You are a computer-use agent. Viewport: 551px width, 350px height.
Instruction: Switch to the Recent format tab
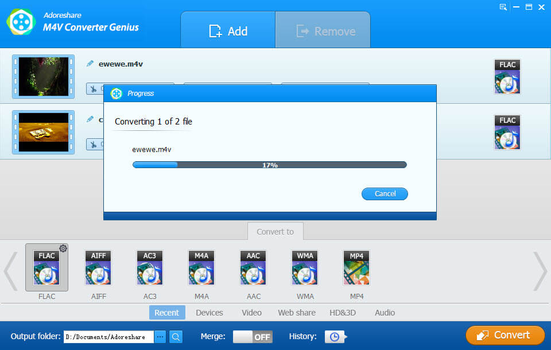[167, 312]
